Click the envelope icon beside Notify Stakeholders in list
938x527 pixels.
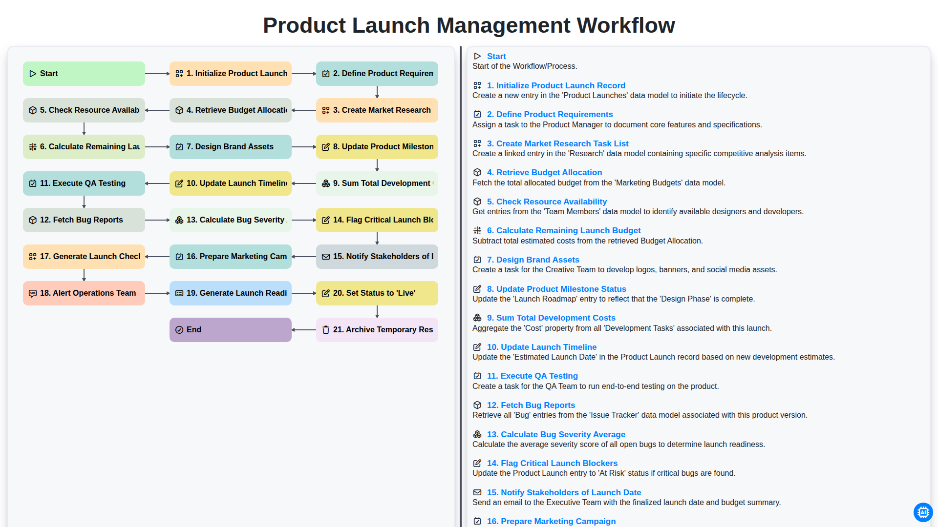point(477,492)
